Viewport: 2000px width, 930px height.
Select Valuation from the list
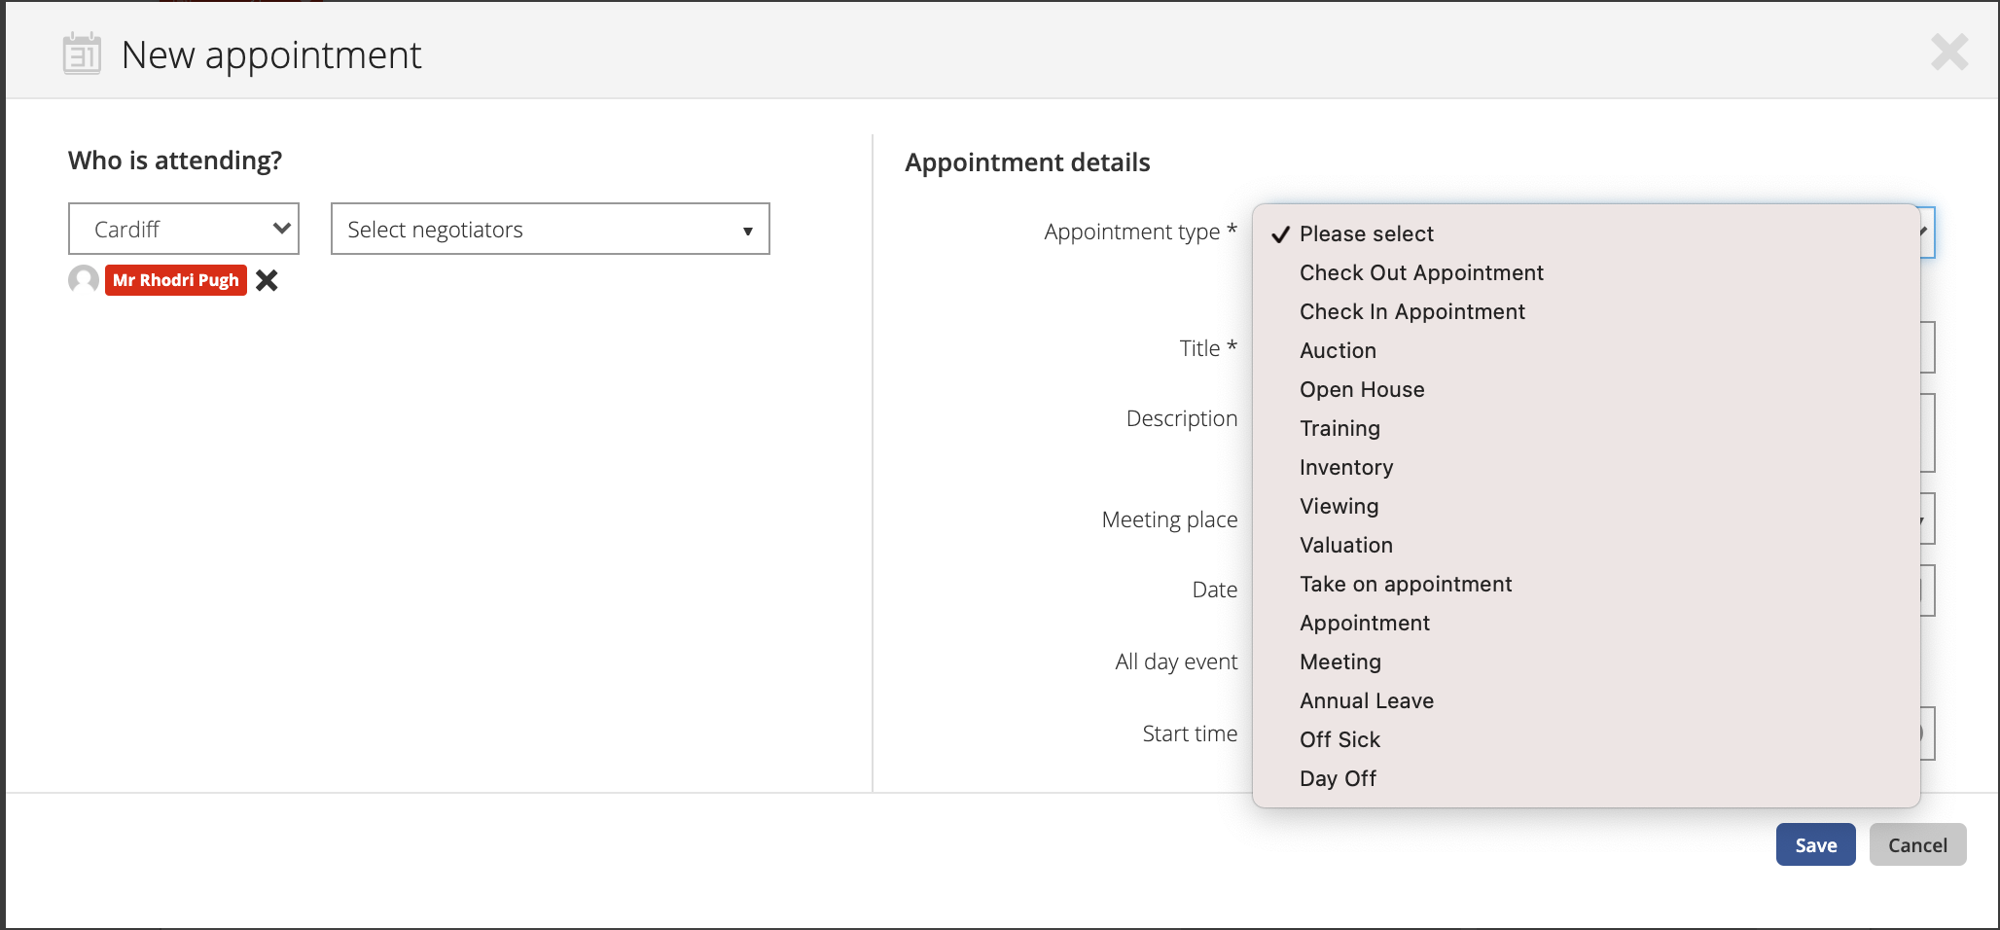click(x=1587, y=545)
